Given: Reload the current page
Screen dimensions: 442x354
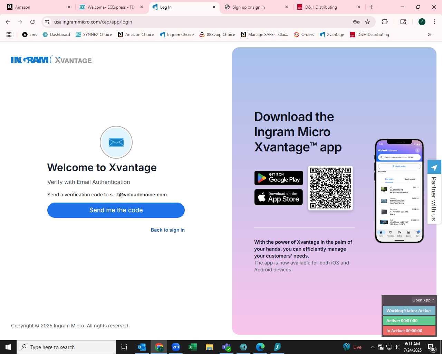Looking at the screenshot, I should pos(32,22).
